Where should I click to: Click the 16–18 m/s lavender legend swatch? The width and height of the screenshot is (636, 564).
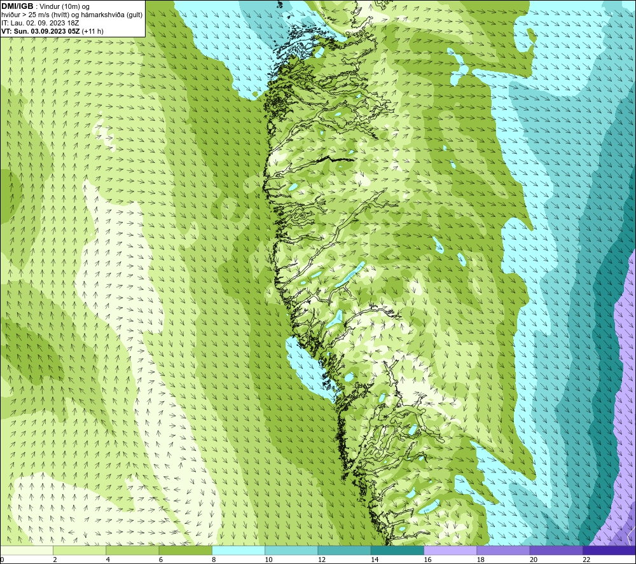pyautogui.click(x=450, y=550)
